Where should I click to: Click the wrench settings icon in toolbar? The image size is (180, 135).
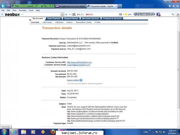pyautogui.click(x=173, y=14)
